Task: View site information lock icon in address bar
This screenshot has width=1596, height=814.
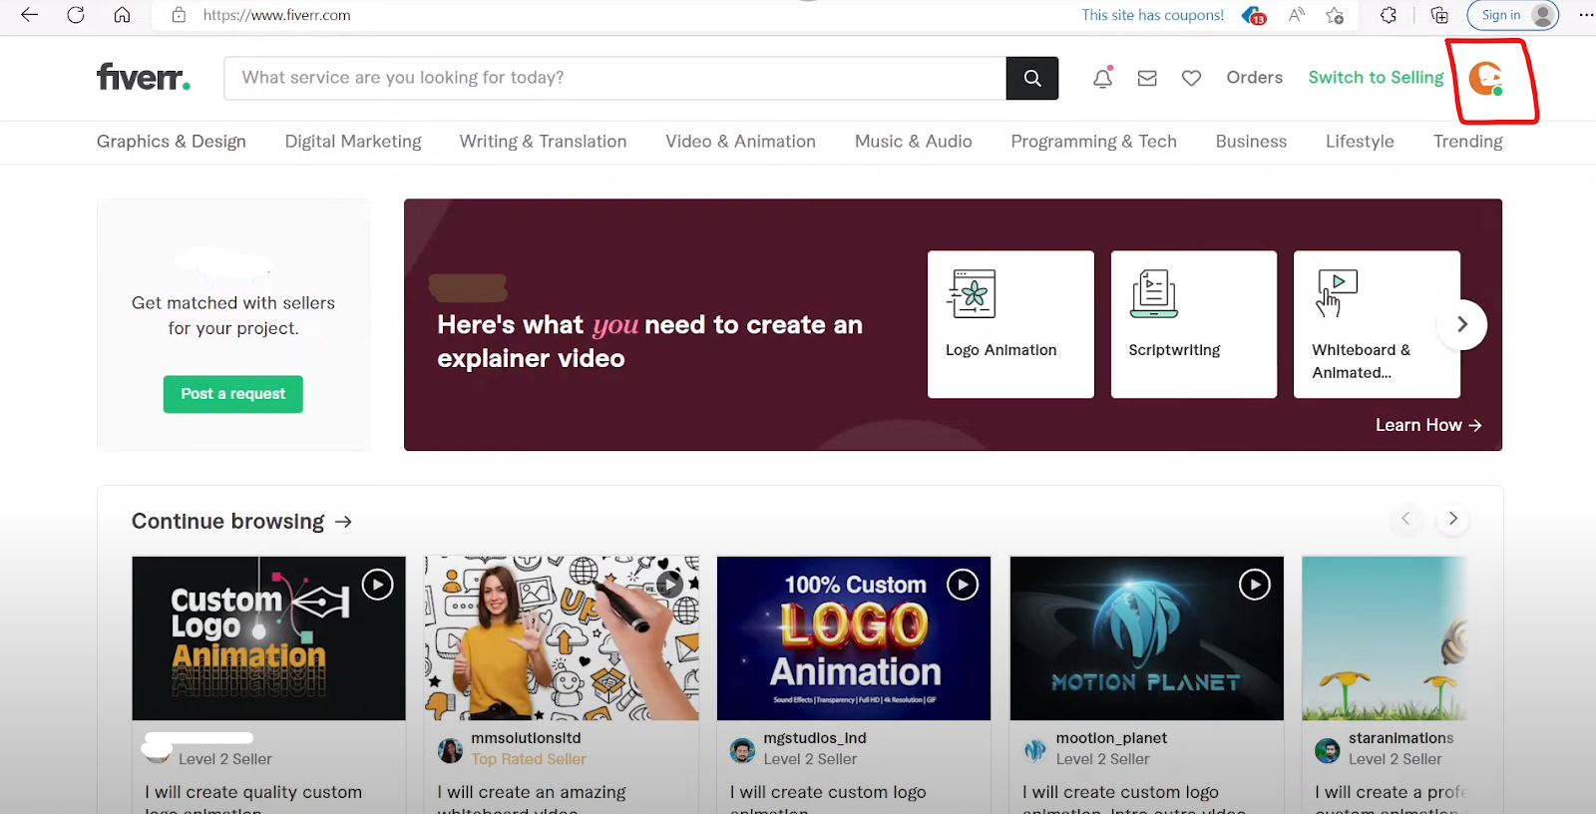Action: [x=179, y=15]
